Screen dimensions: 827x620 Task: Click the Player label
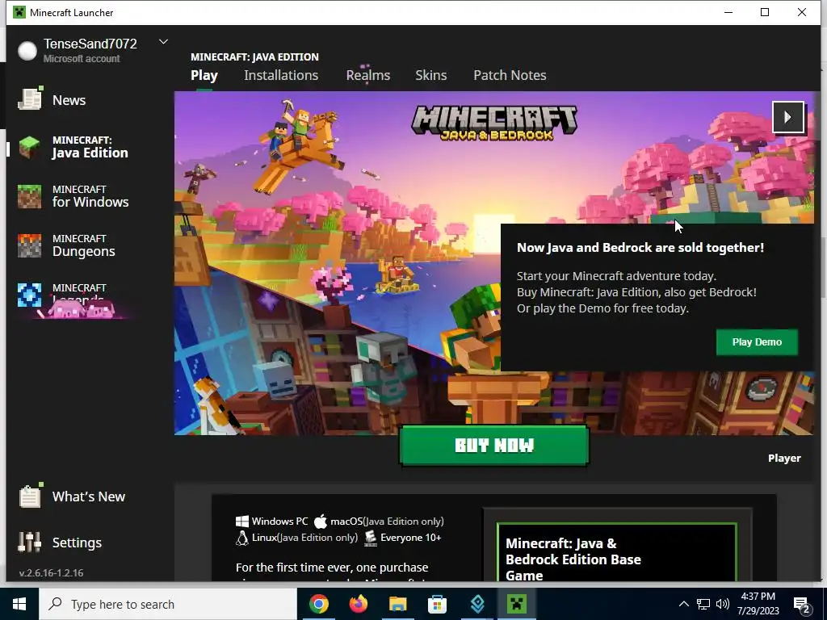point(784,459)
